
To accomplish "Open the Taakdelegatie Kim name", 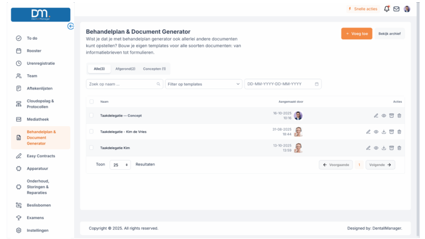I will [115, 148].
